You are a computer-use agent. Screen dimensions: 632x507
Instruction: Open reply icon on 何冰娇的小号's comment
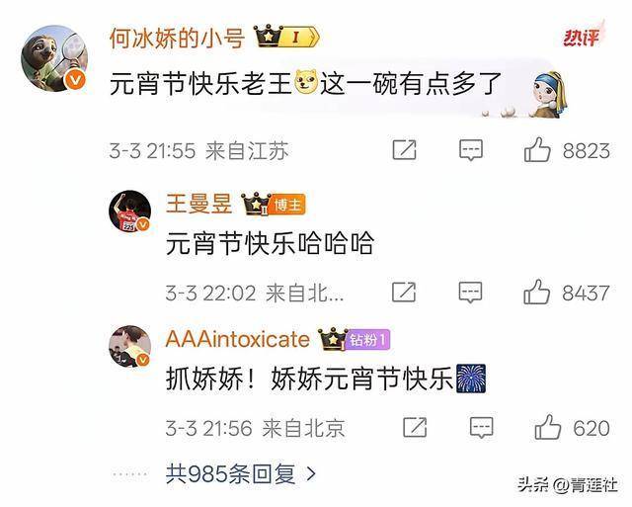[471, 150]
